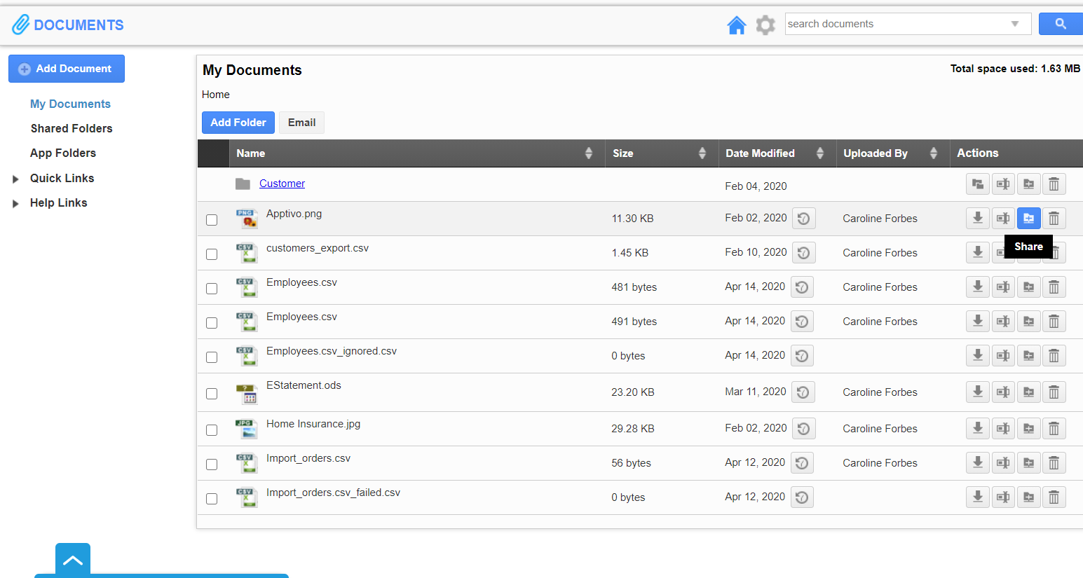The height and width of the screenshot is (578, 1083).
Task: Open the share action for Customer folder
Action: [x=1028, y=184]
